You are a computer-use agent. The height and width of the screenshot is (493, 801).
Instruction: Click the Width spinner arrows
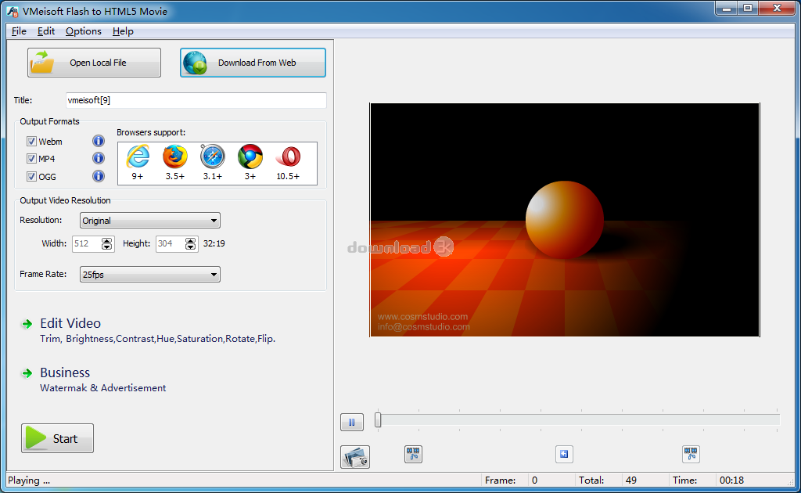click(106, 243)
